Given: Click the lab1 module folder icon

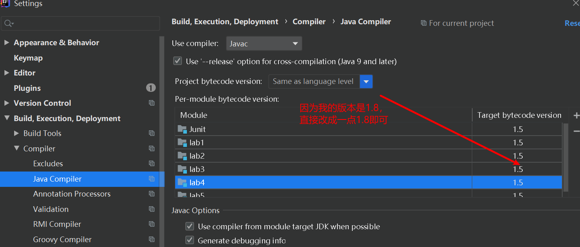Looking at the screenshot, I should point(182,142).
